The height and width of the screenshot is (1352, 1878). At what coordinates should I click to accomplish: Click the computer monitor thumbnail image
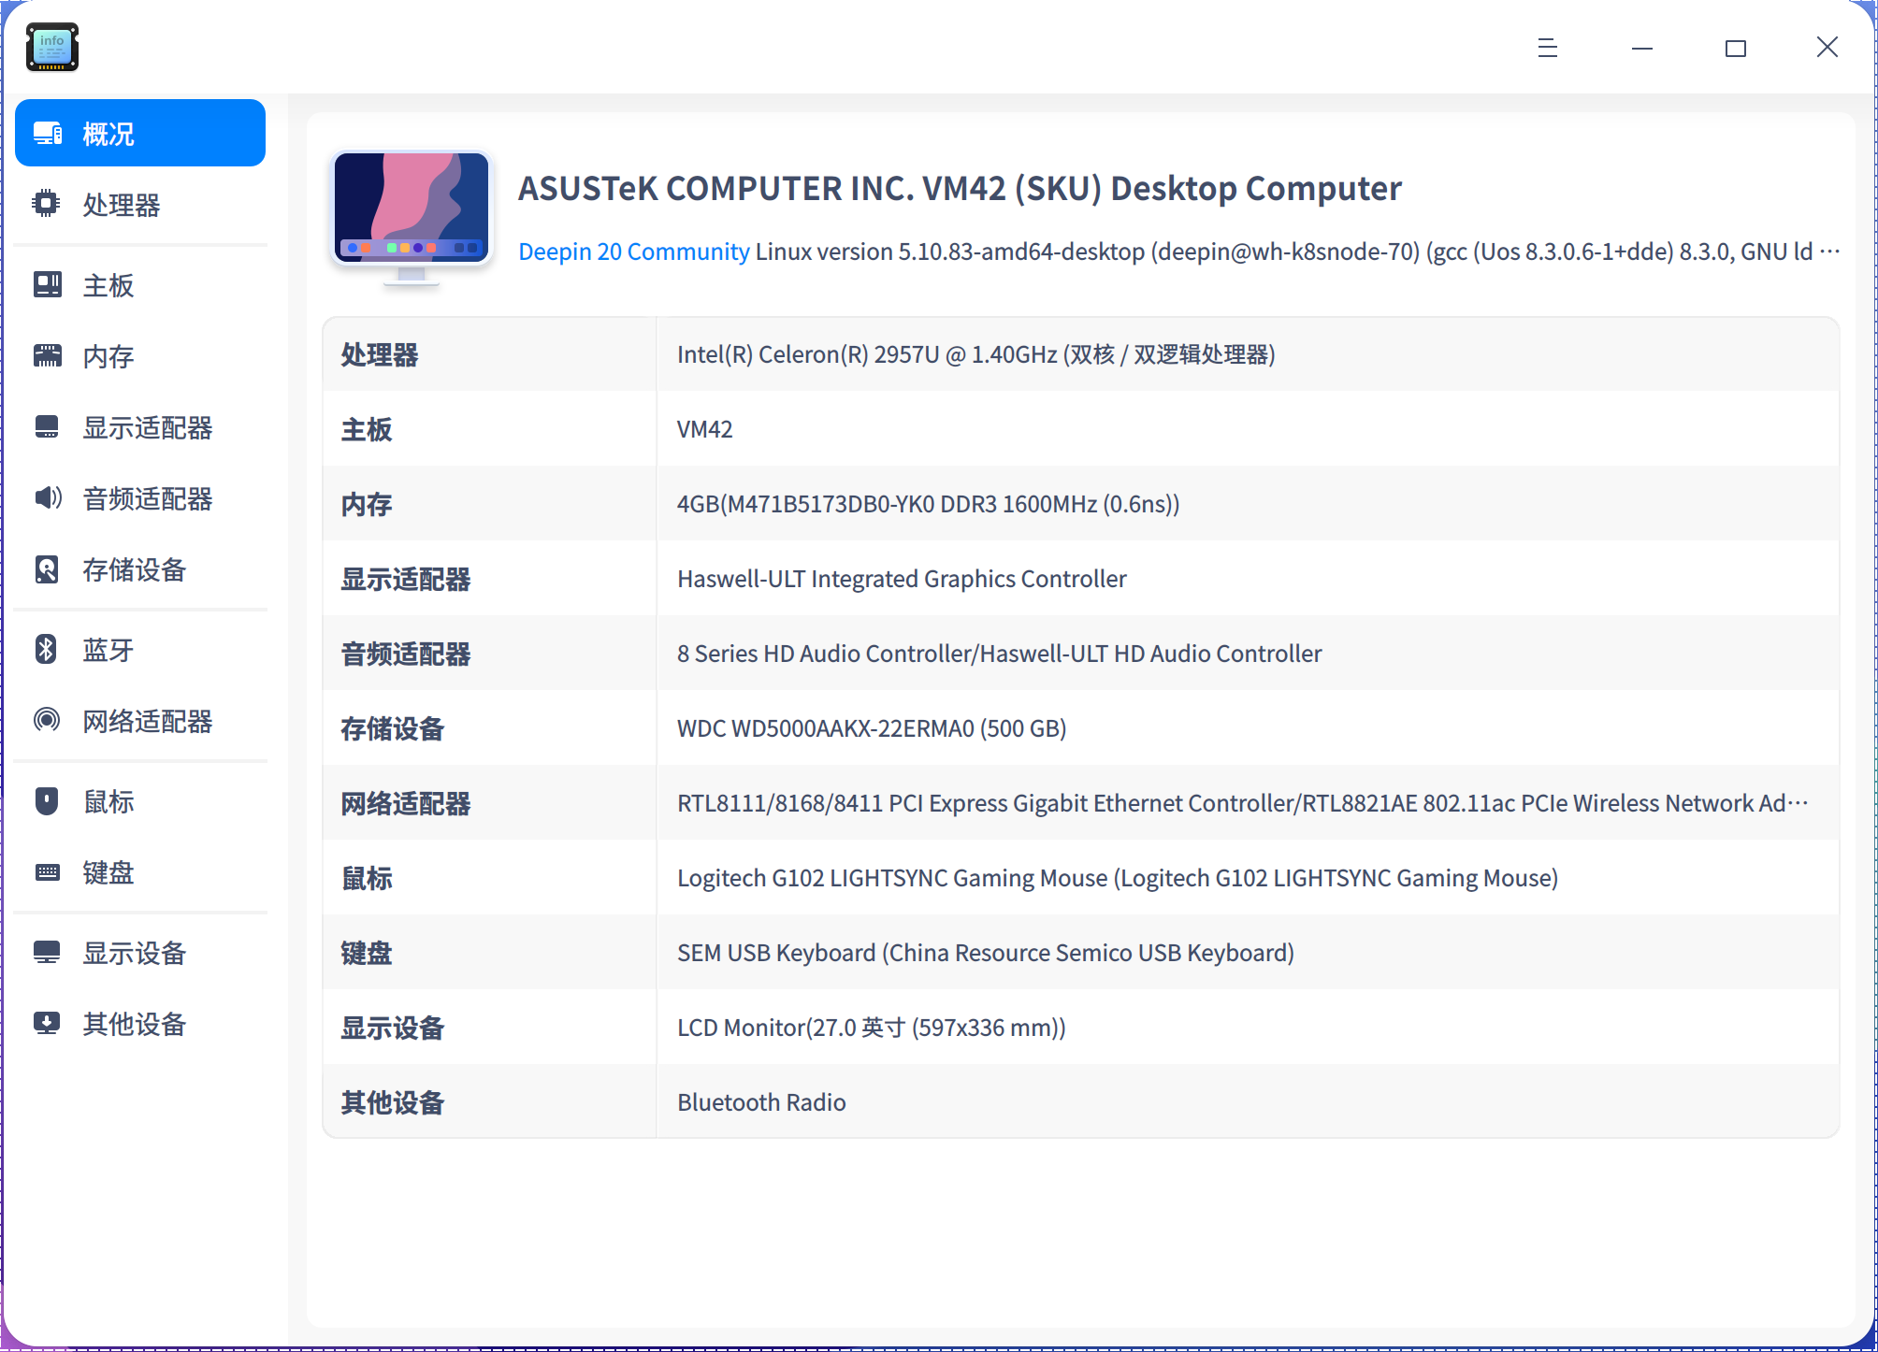pyautogui.click(x=412, y=213)
